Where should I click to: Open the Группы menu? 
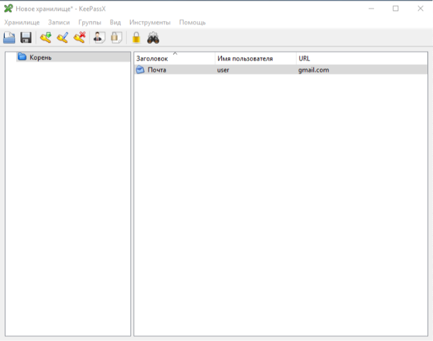[x=90, y=22]
